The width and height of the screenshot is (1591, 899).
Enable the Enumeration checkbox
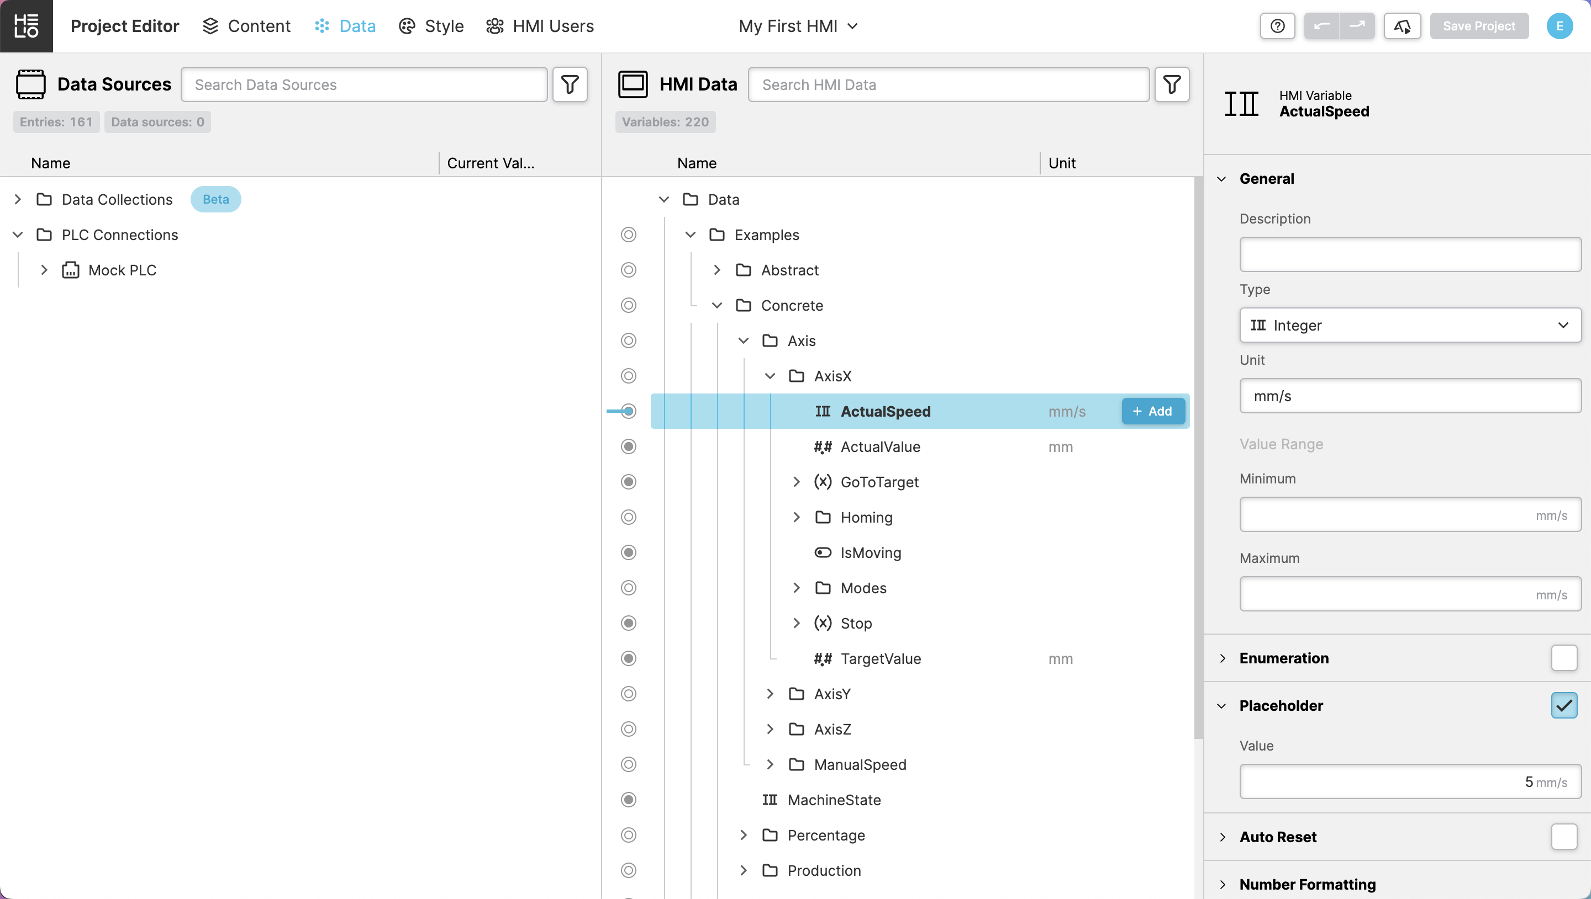(x=1563, y=658)
